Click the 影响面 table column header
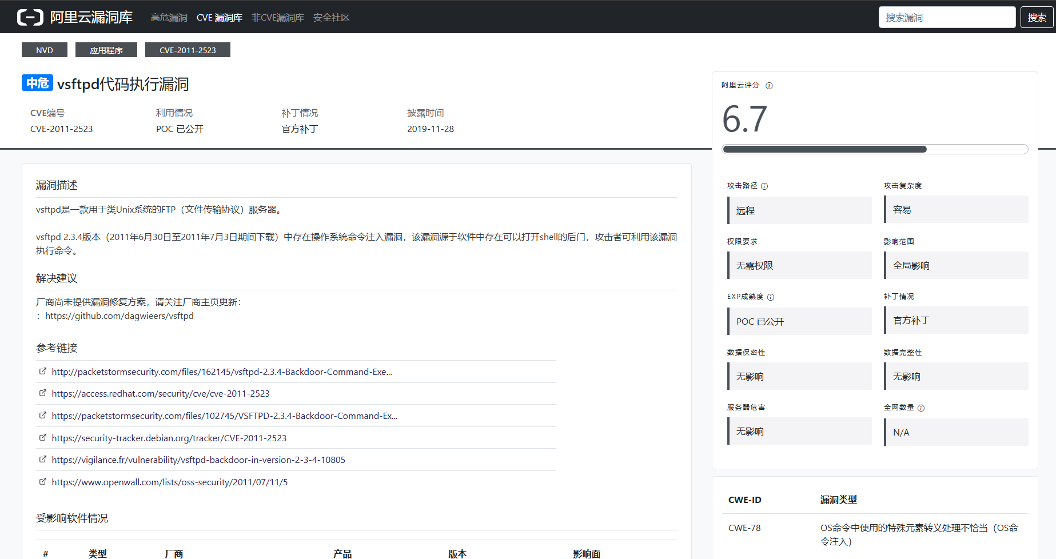 [x=587, y=554]
